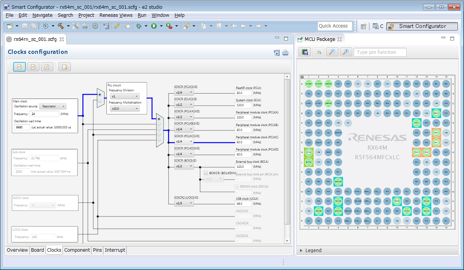
Task: Click the Back navigation arrow
Action: (243, 26)
